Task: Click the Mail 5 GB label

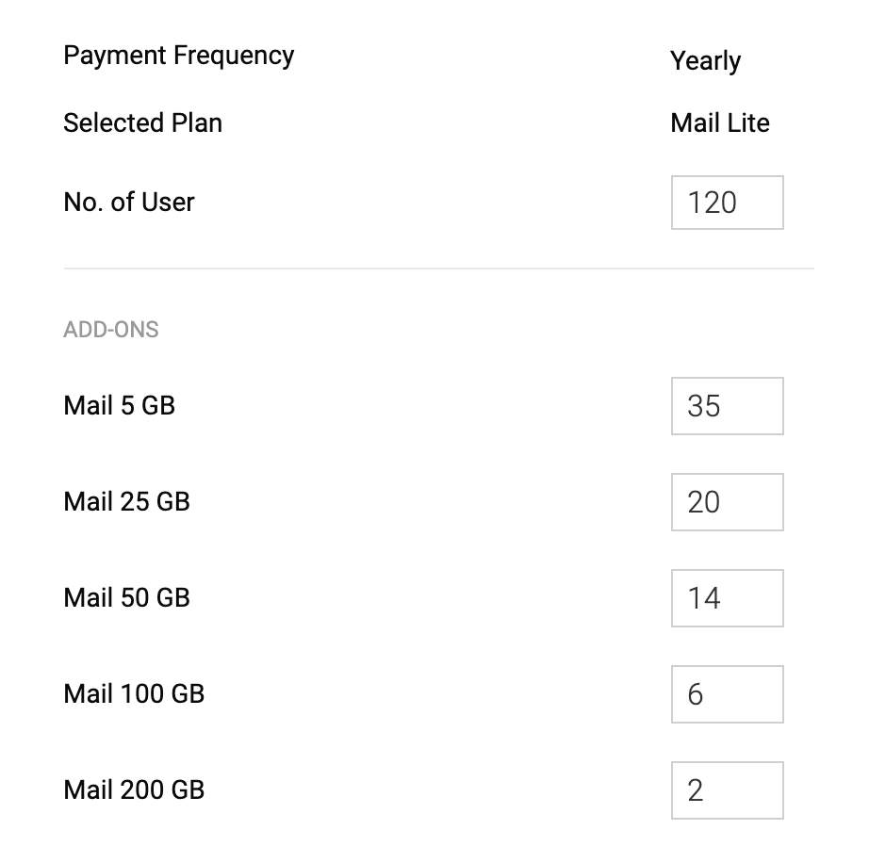Action: click(119, 405)
